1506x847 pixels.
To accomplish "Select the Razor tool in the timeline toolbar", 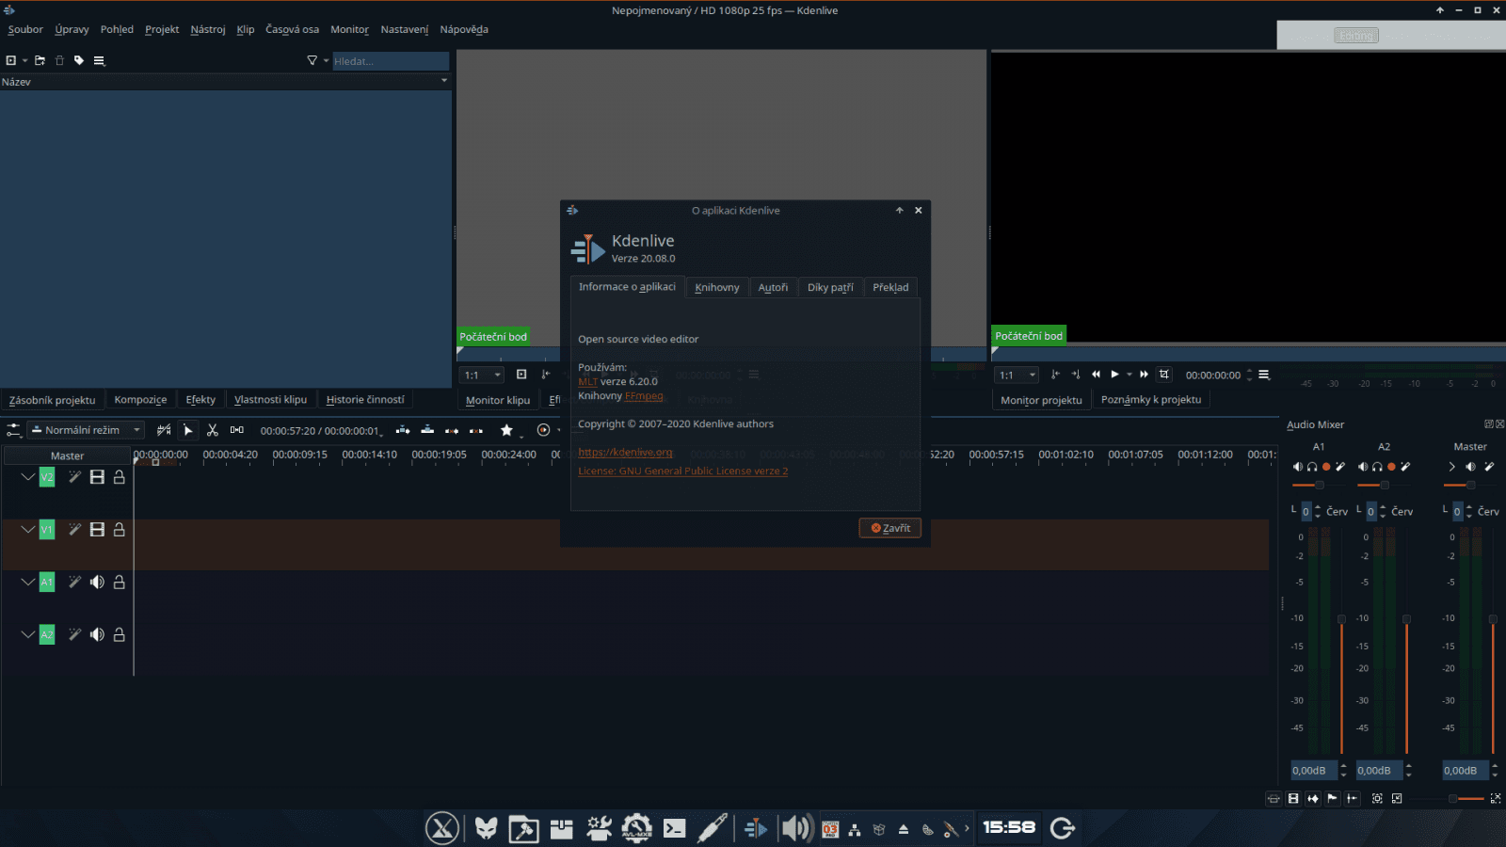I will (x=212, y=430).
